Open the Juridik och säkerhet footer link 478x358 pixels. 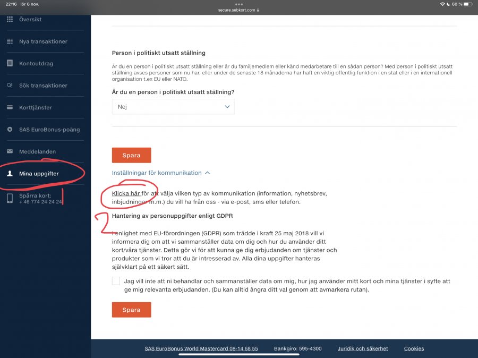[x=363, y=348]
